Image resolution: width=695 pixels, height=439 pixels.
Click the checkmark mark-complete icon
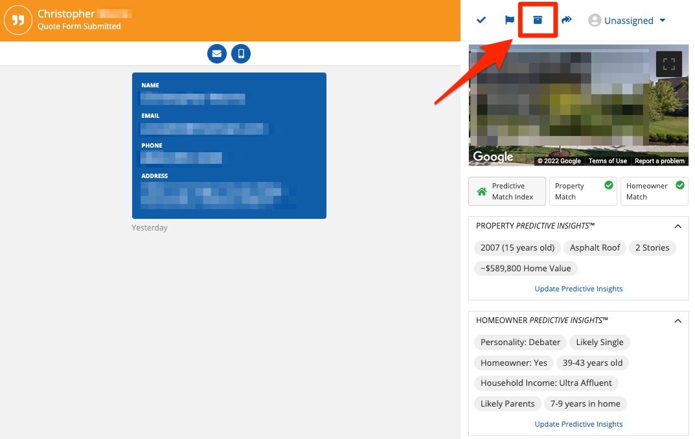coord(481,21)
